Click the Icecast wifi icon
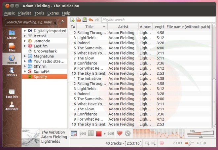 click(30, 36)
